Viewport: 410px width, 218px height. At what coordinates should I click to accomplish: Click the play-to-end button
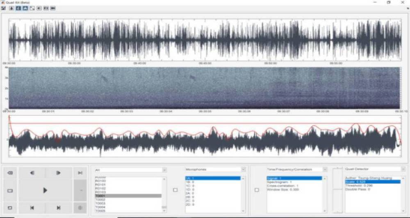(x=80, y=173)
